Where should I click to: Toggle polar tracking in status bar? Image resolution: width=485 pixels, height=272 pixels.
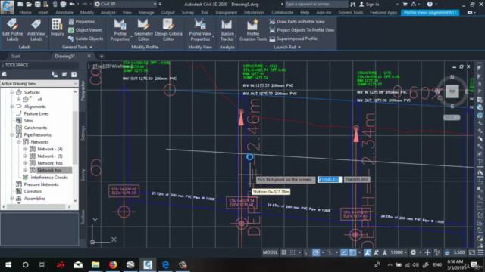tap(316, 252)
